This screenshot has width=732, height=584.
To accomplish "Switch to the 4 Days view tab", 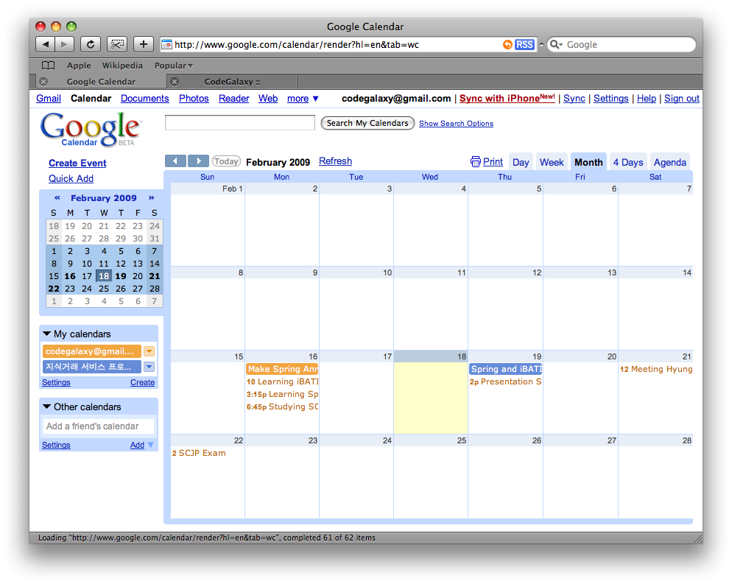I will (628, 162).
